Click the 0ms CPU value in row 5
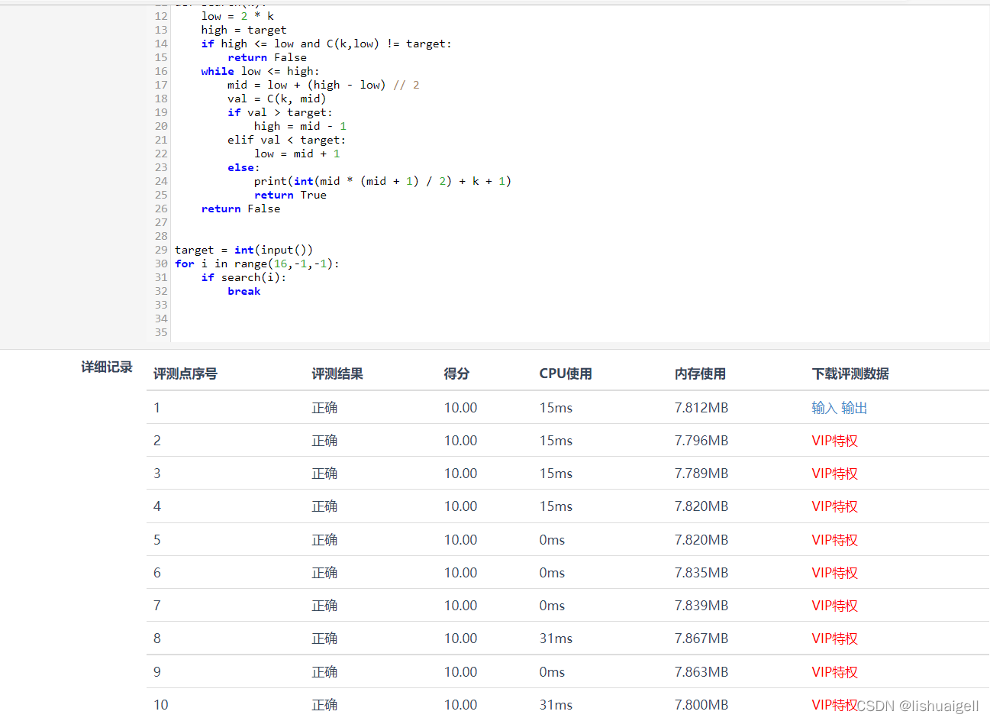990x721 pixels. pos(552,540)
